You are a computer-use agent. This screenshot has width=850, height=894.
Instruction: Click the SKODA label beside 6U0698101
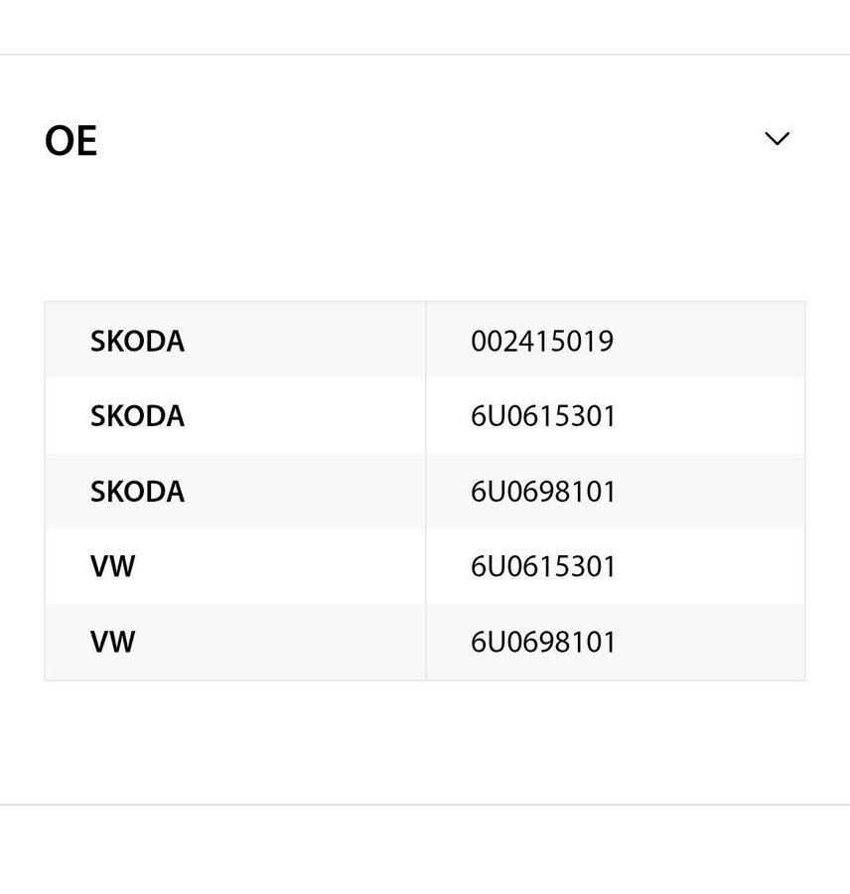pos(137,491)
